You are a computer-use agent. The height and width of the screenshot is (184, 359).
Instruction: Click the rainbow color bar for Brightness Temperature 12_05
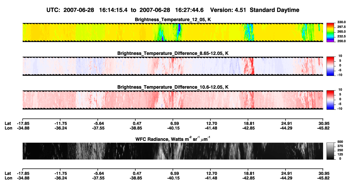331,32
